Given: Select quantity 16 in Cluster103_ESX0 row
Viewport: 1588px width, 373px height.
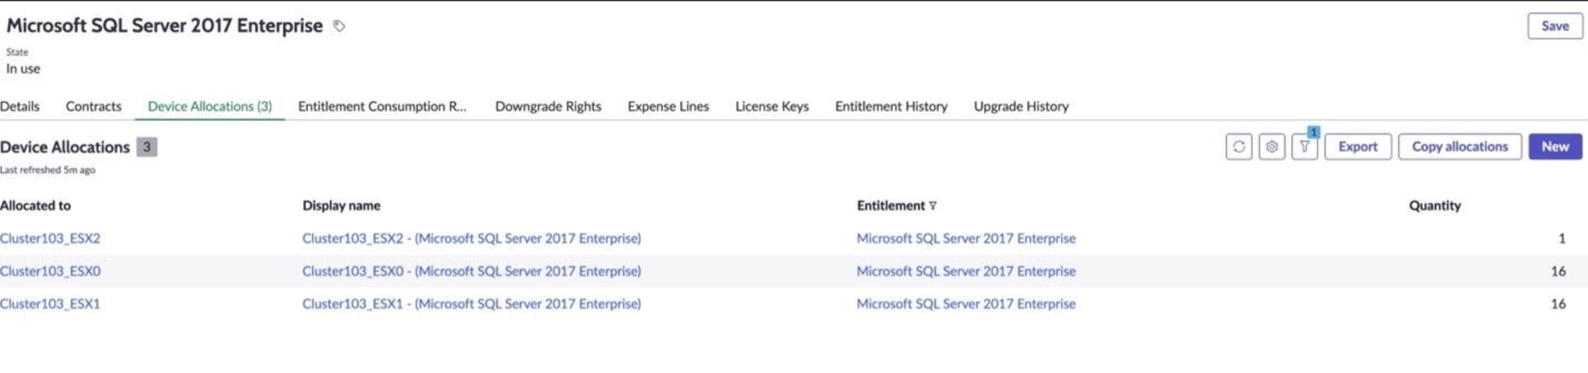Looking at the screenshot, I should pos(1558,271).
